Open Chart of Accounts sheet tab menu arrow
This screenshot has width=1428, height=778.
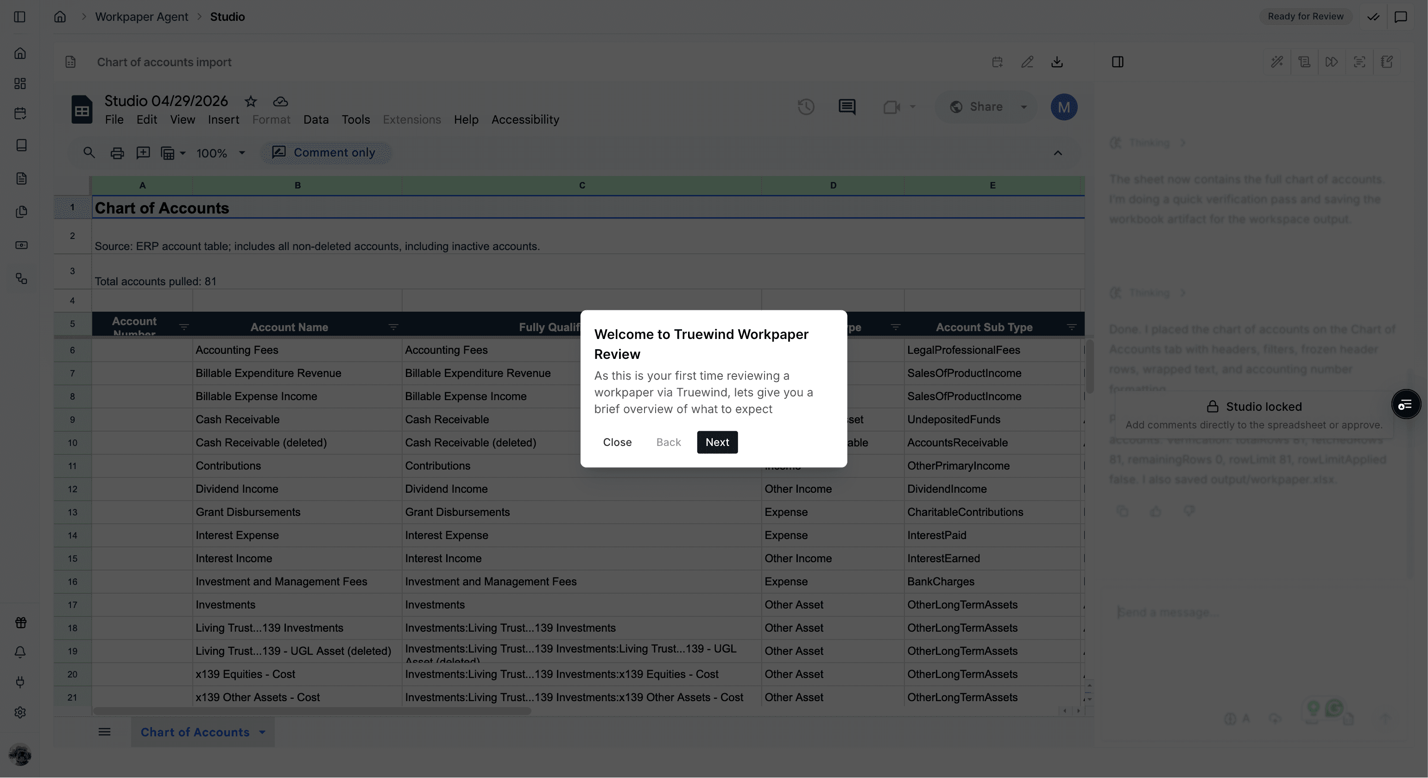point(262,732)
